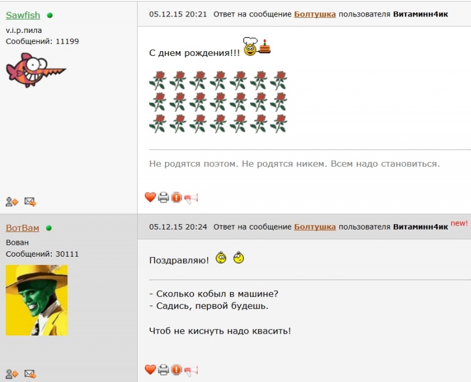Viewport: 471px width, 382px height.
Task: Open Болтушка link in ВотВам's reply header
Action: click(x=315, y=227)
